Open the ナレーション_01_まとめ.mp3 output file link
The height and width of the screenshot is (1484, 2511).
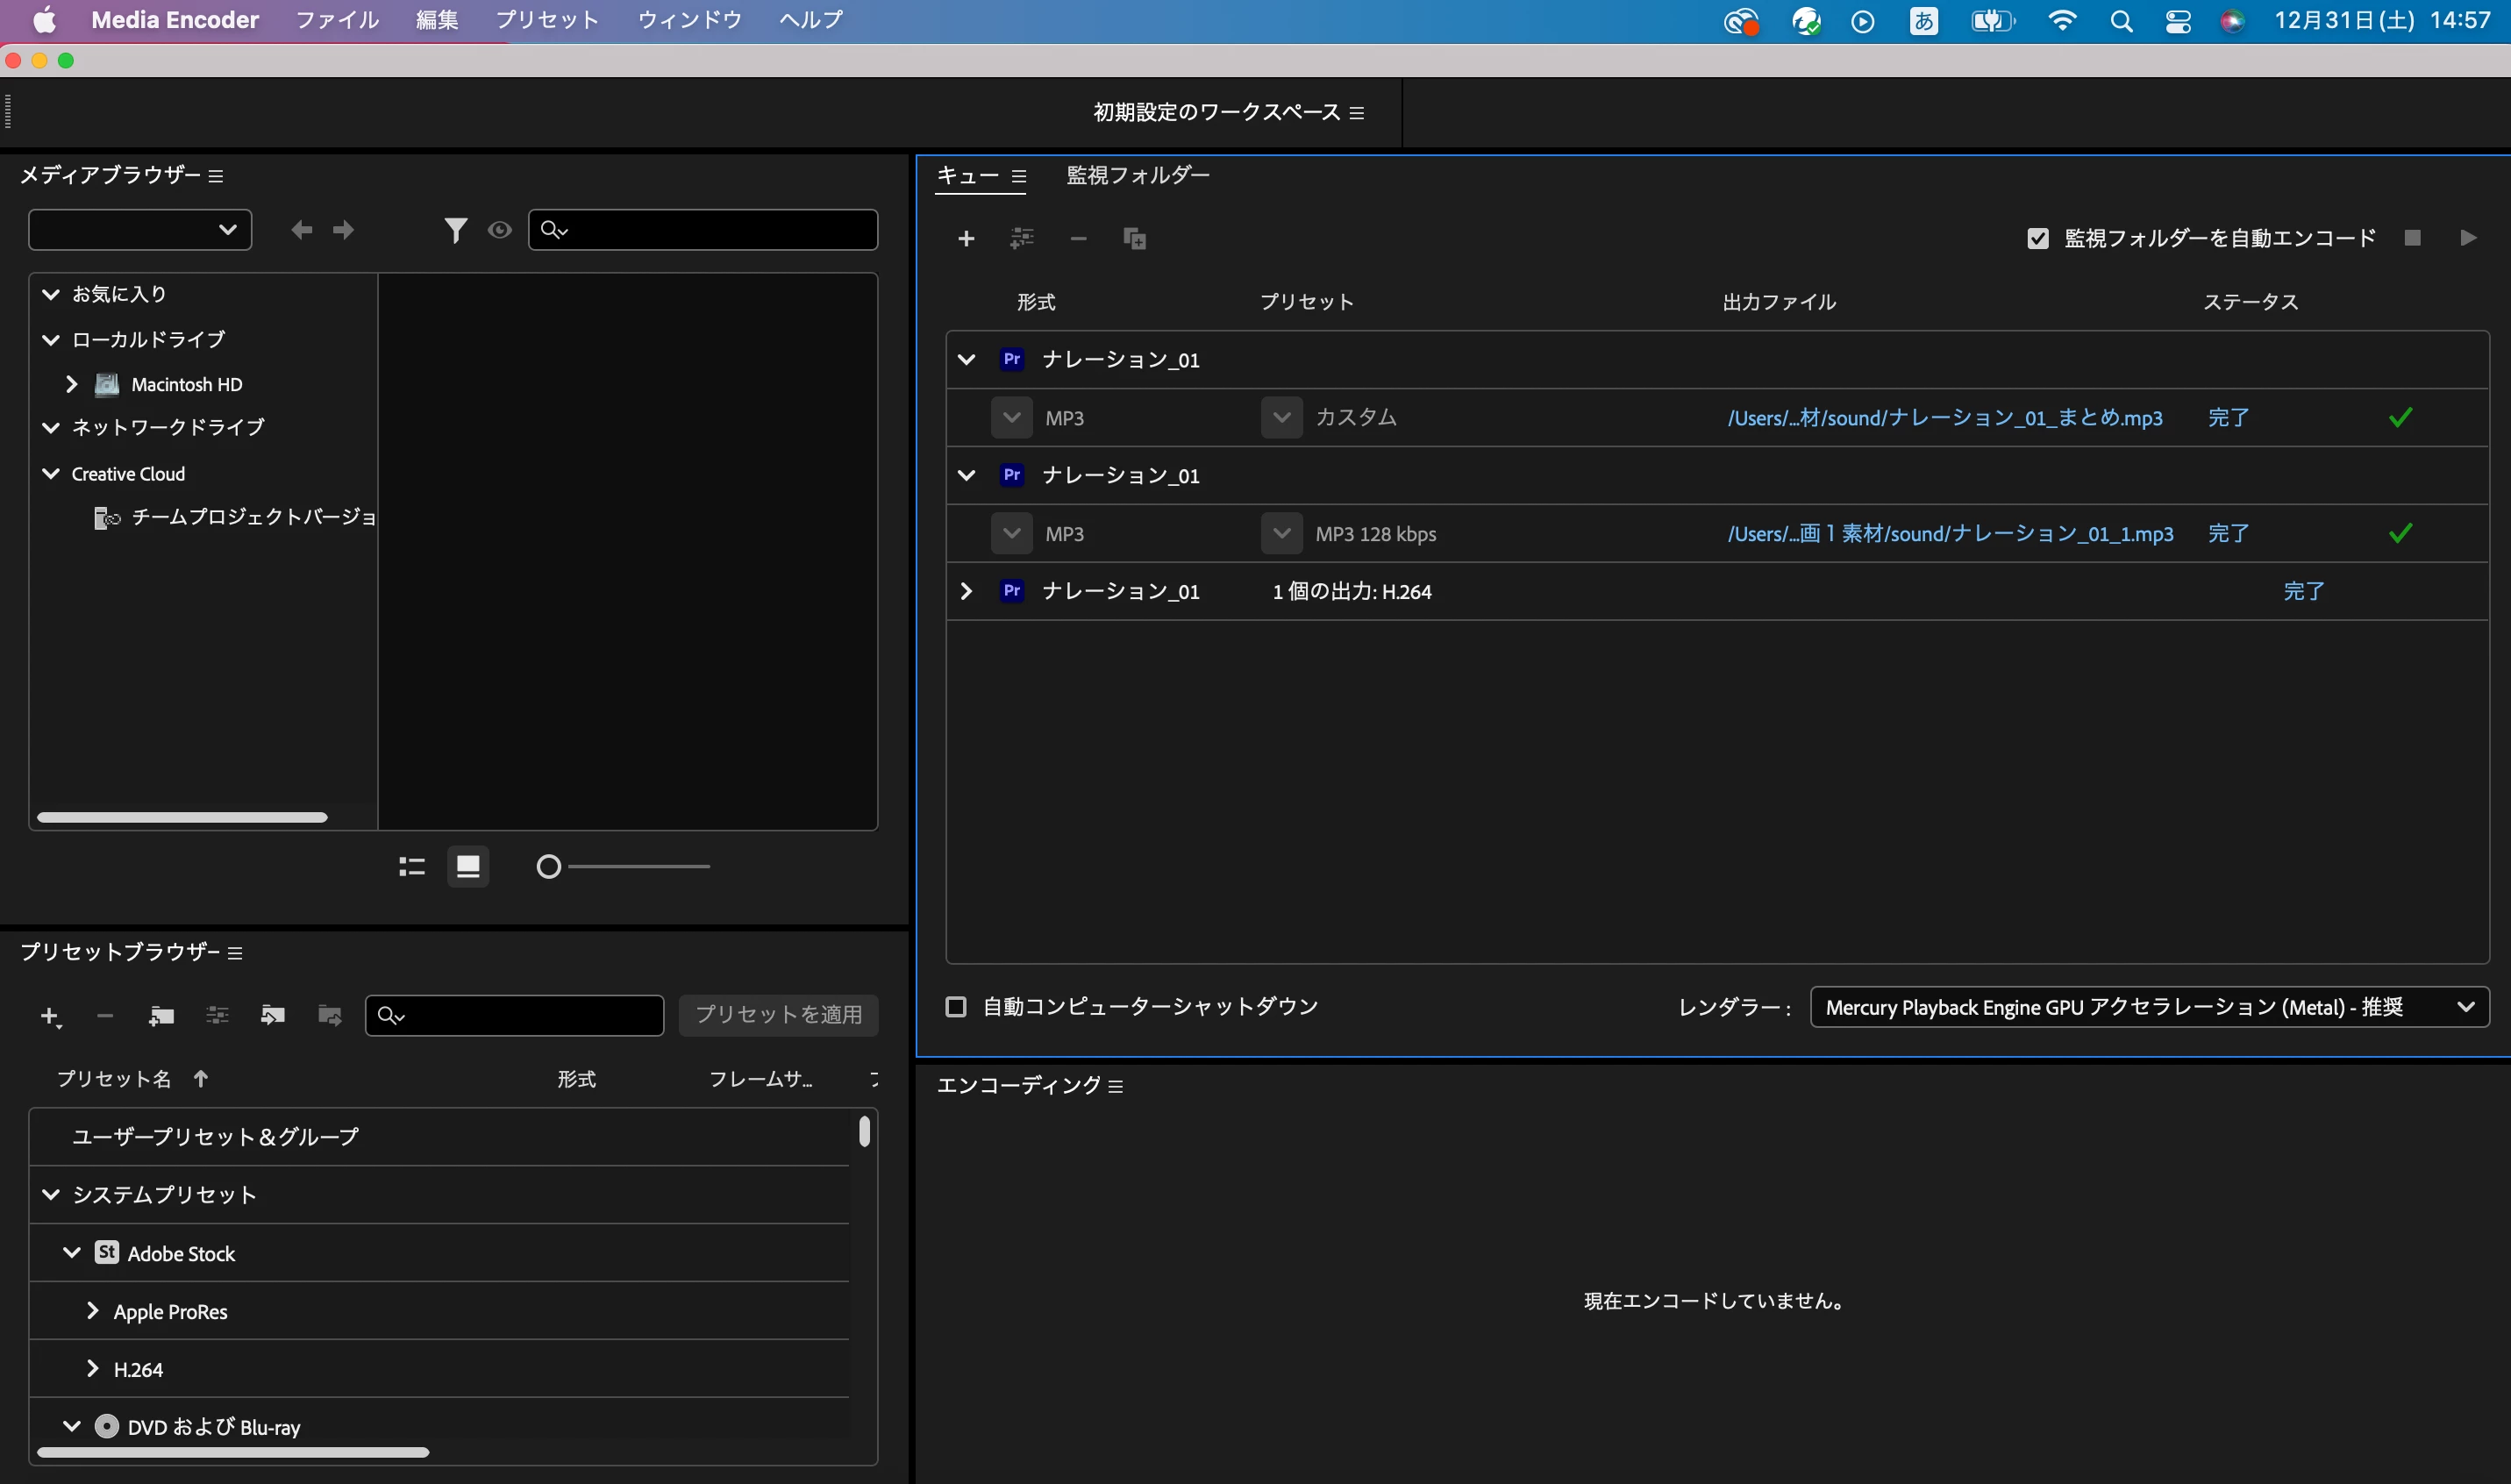[1944, 418]
